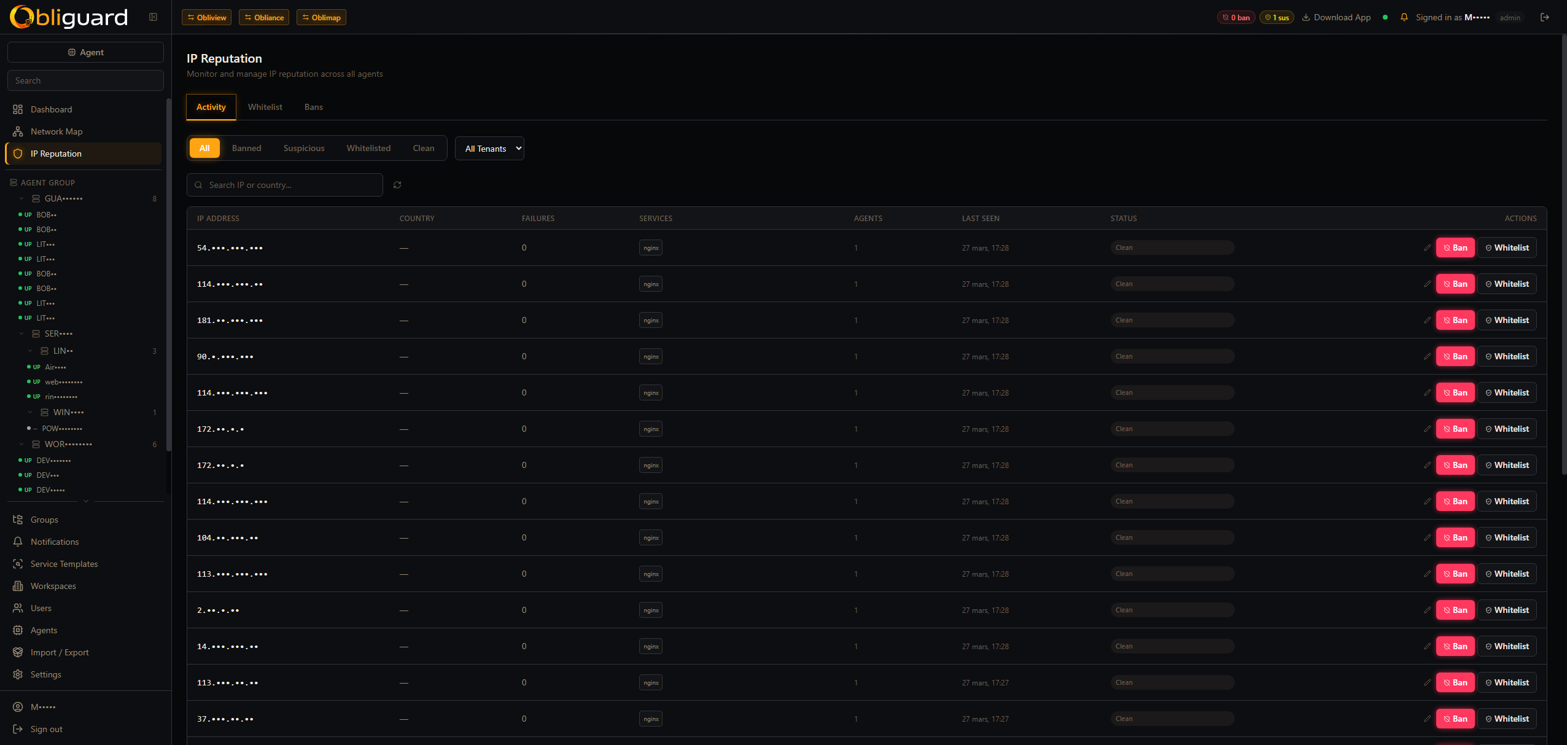The height and width of the screenshot is (745, 1567).
Task: Collapse the GUA agent group
Action: (x=21, y=198)
